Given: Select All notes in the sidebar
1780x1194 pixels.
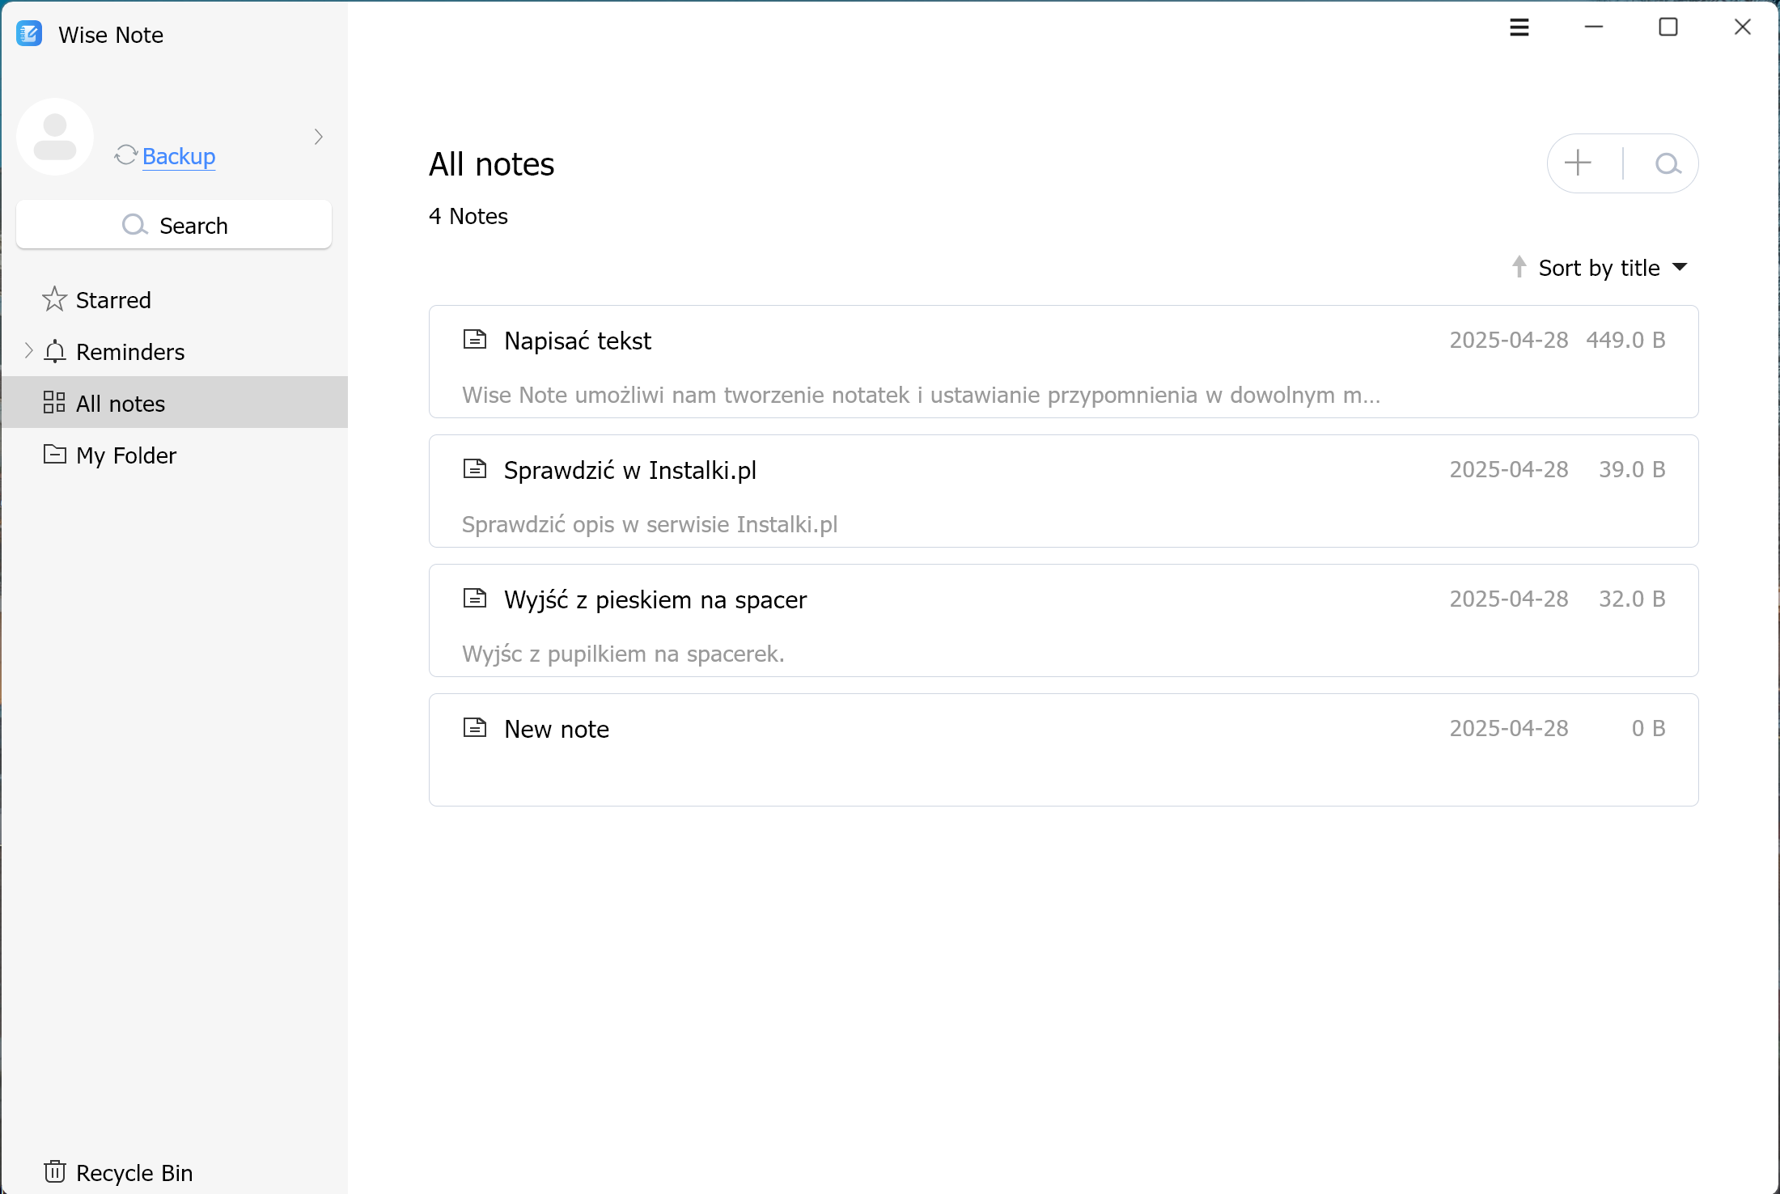Looking at the screenshot, I should click(175, 402).
